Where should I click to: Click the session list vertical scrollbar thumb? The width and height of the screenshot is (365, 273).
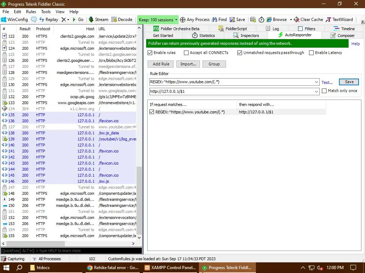click(x=139, y=200)
